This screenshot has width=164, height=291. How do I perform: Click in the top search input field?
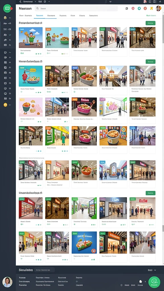[76, 9]
